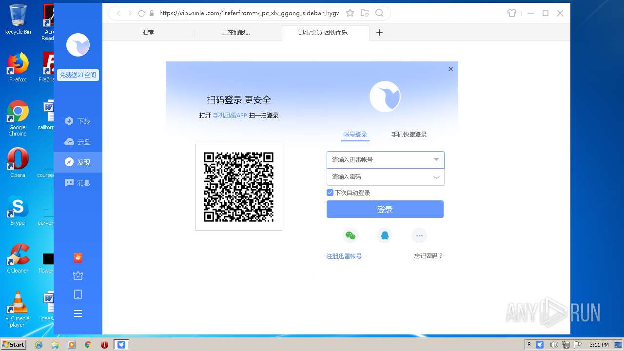
Task: Show hidden tray icons arrow
Action: coord(529,345)
